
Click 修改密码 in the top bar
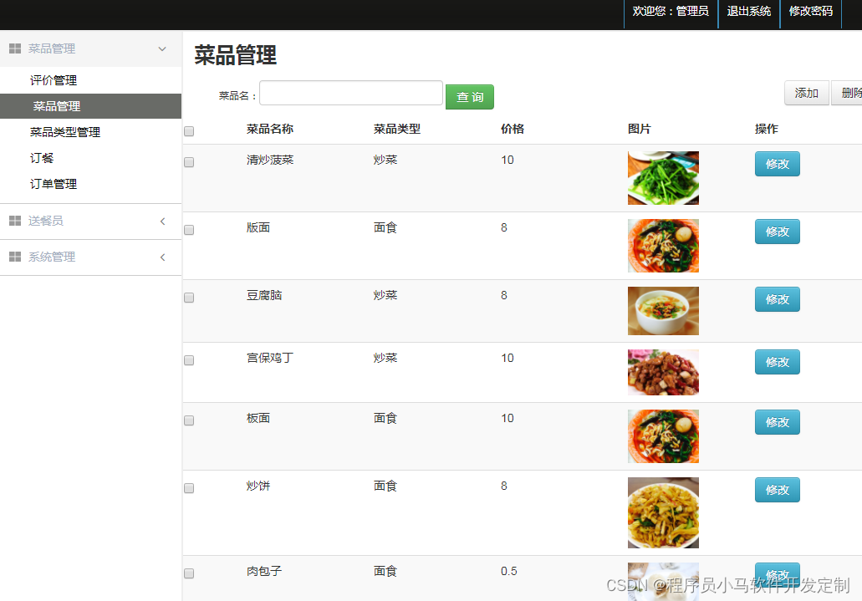810,13
